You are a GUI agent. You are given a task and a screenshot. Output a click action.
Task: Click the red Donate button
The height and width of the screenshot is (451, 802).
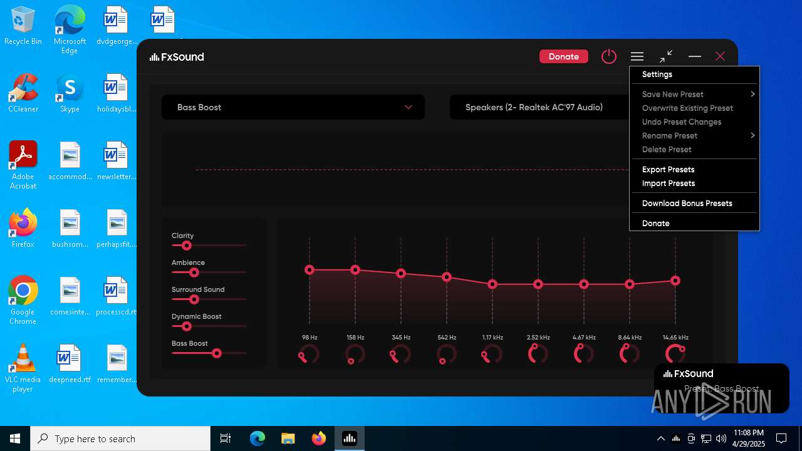564,56
